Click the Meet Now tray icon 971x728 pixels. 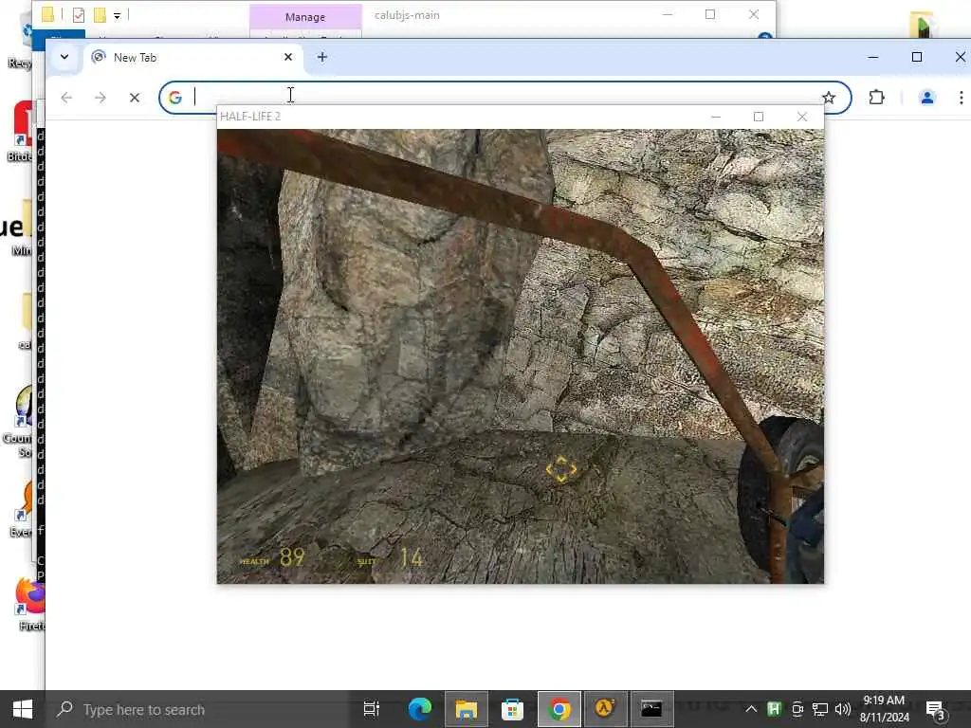click(797, 709)
